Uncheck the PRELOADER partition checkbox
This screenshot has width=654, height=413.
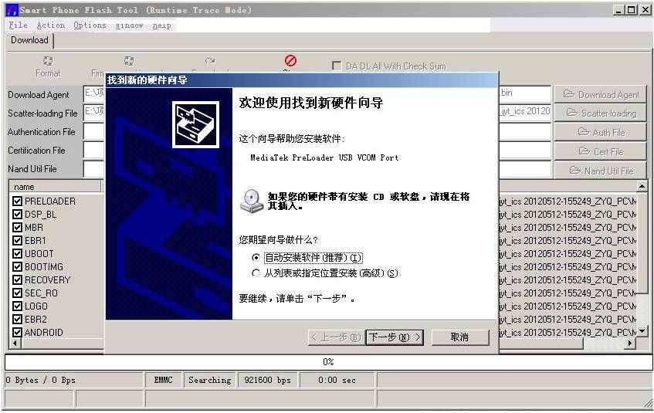tap(17, 201)
